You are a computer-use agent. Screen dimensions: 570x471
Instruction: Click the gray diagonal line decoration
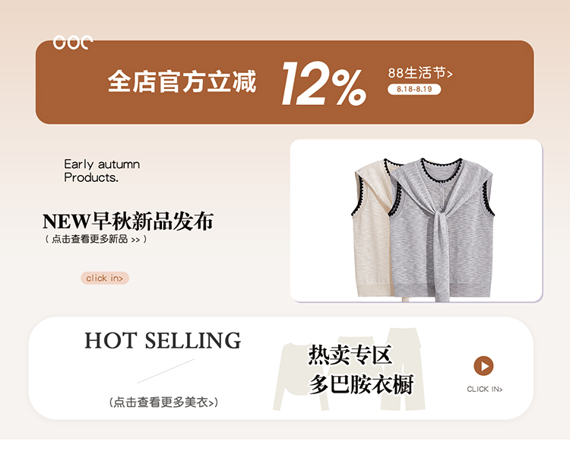166,371
